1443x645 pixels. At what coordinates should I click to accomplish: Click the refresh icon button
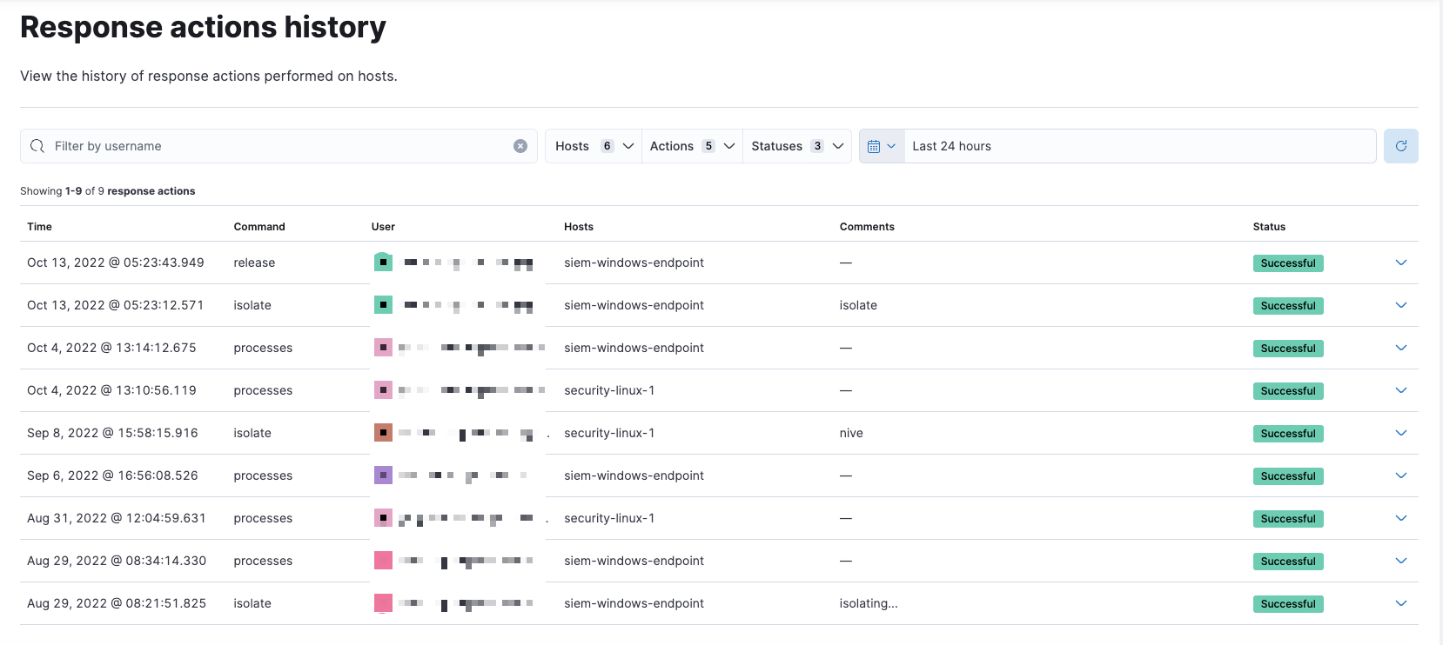(x=1400, y=146)
